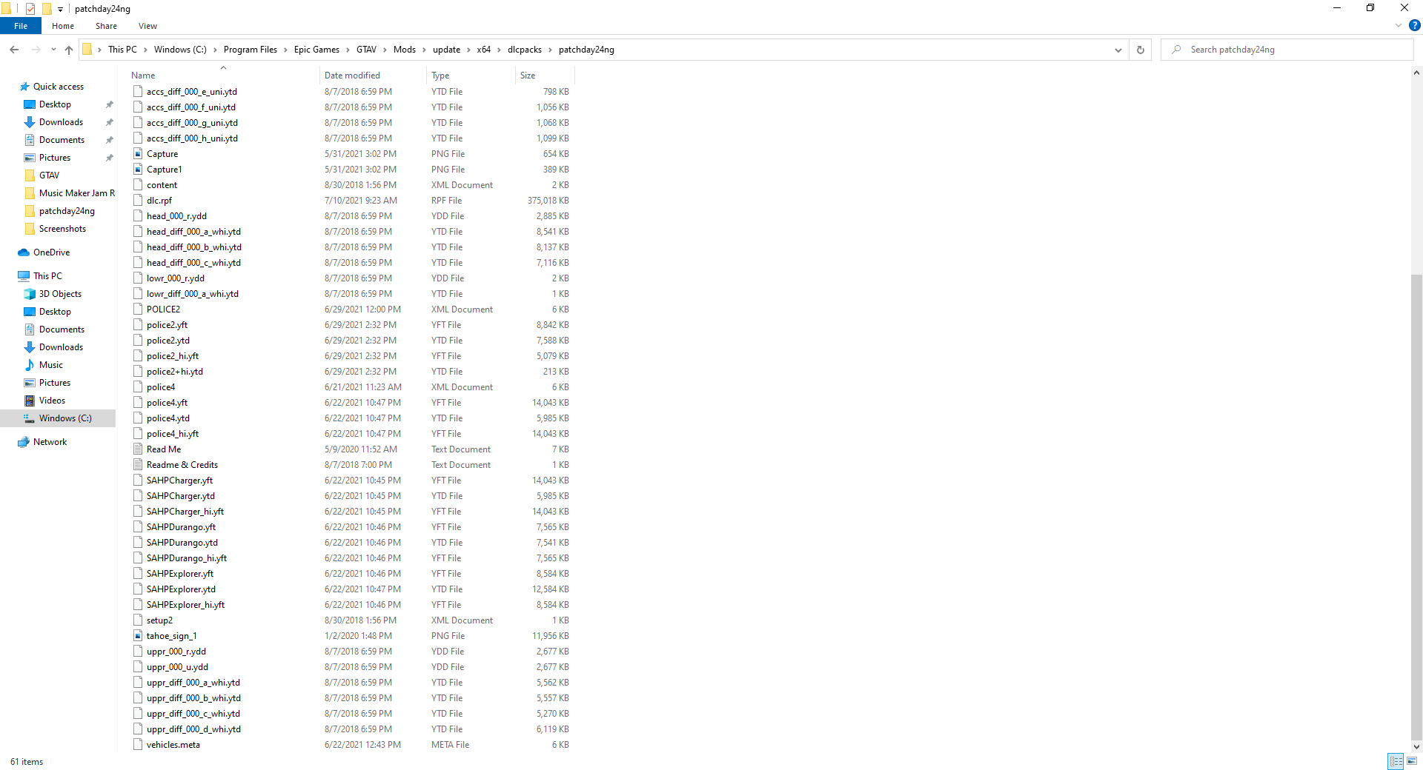This screenshot has height=770, width=1423.
Task: Sort by Date modified column header
Action: click(x=373, y=76)
